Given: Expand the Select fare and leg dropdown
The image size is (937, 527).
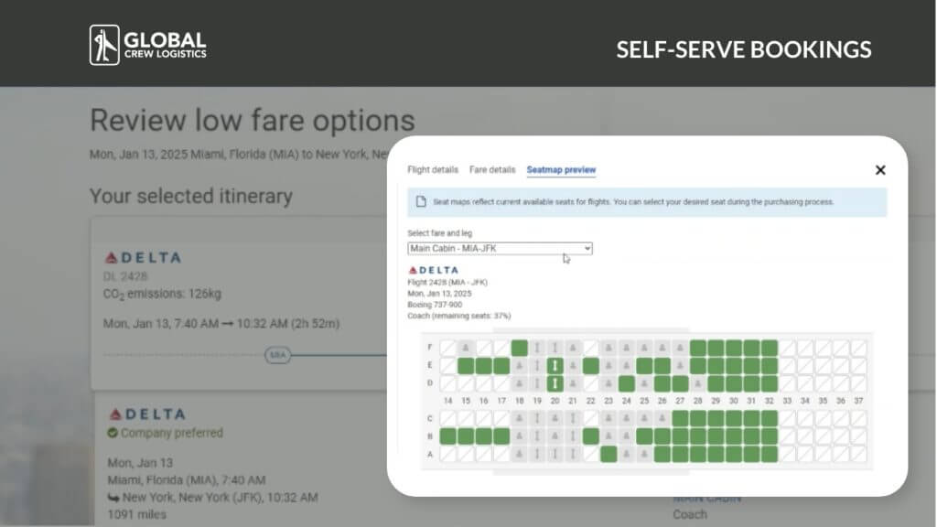Looking at the screenshot, I should [500, 248].
